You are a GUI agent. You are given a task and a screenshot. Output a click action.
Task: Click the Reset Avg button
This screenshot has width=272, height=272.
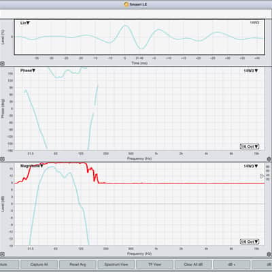point(78,265)
